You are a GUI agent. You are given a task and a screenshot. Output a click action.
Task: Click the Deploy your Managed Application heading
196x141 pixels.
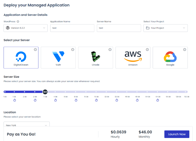click(36, 5)
